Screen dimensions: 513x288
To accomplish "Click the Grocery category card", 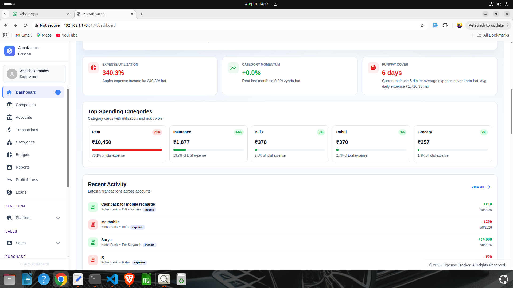I will pyautogui.click(x=453, y=144).
